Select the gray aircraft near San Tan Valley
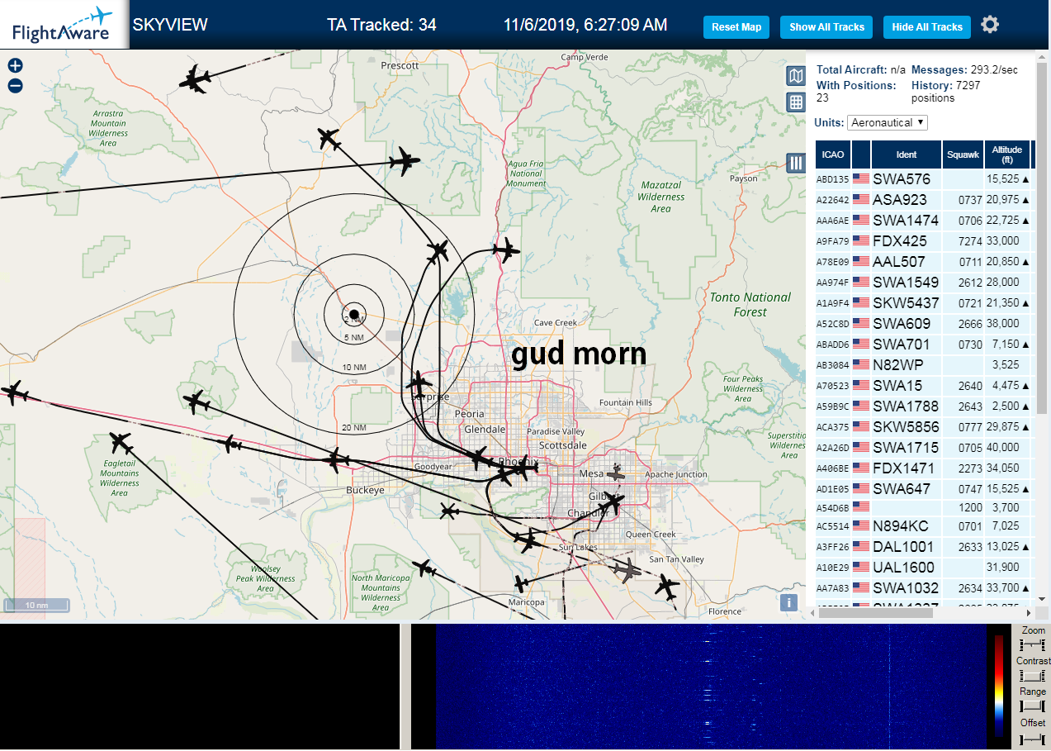The height and width of the screenshot is (751, 1051). click(627, 570)
